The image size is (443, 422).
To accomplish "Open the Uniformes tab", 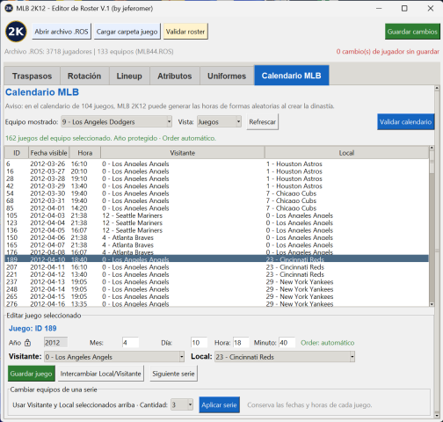I will [227, 76].
